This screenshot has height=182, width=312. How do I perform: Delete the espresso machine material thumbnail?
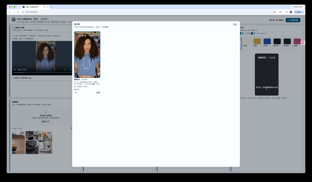tap(49, 133)
